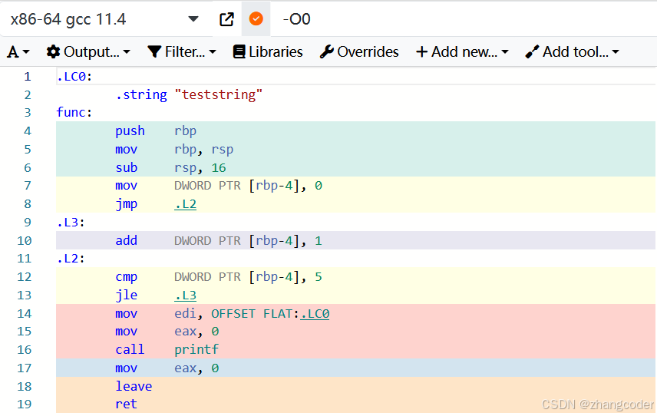This screenshot has height=416, width=657.
Task: Open the Add tool dropdown
Action: tap(572, 52)
